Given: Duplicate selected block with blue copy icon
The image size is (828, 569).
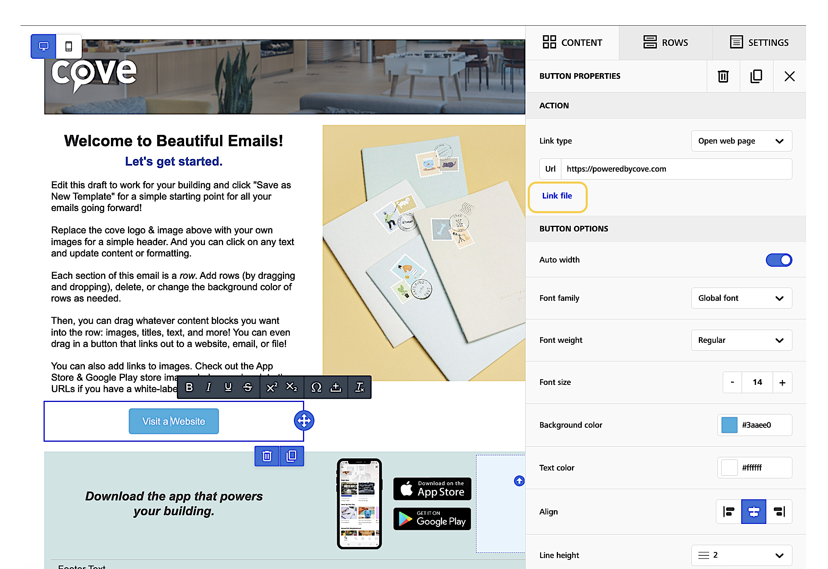Looking at the screenshot, I should 292,456.
